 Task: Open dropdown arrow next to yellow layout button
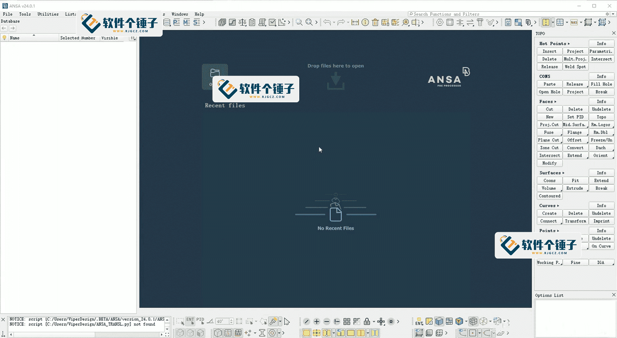pos(553,22)
